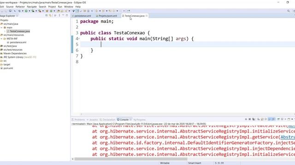Viewport: 295px width, 165px height.
Task: Switch to the Declaration view tab
Action: [107, 120]
